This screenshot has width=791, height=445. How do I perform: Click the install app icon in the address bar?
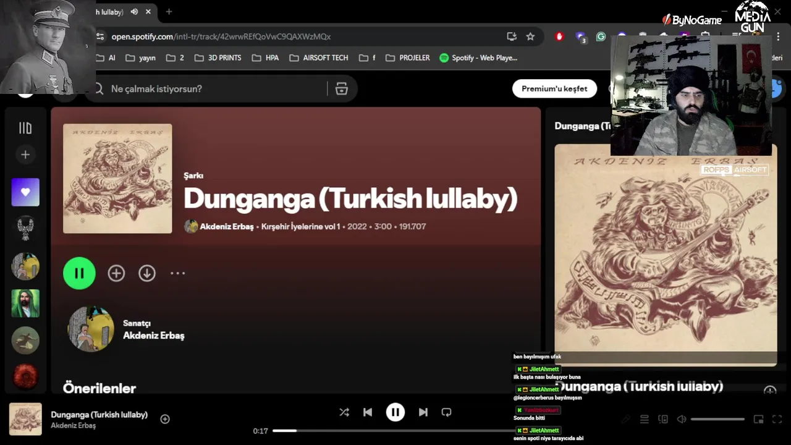point(512,36)
